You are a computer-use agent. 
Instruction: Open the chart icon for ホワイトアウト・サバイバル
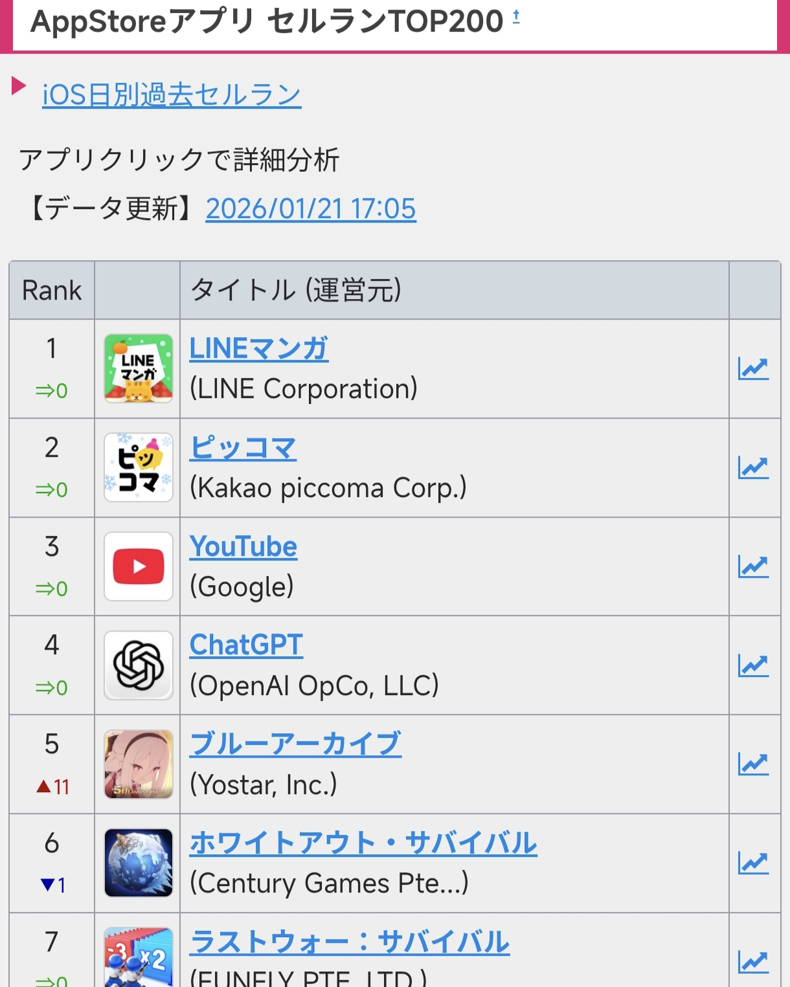753,863
